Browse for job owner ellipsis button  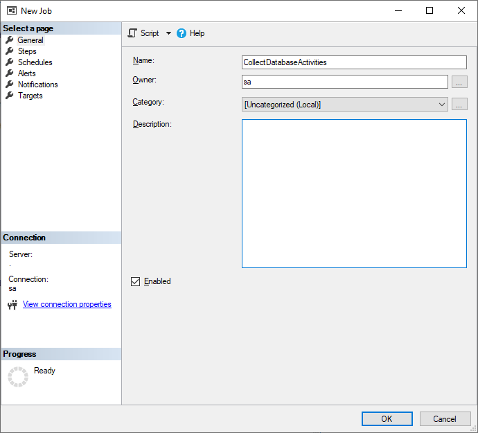459,82
